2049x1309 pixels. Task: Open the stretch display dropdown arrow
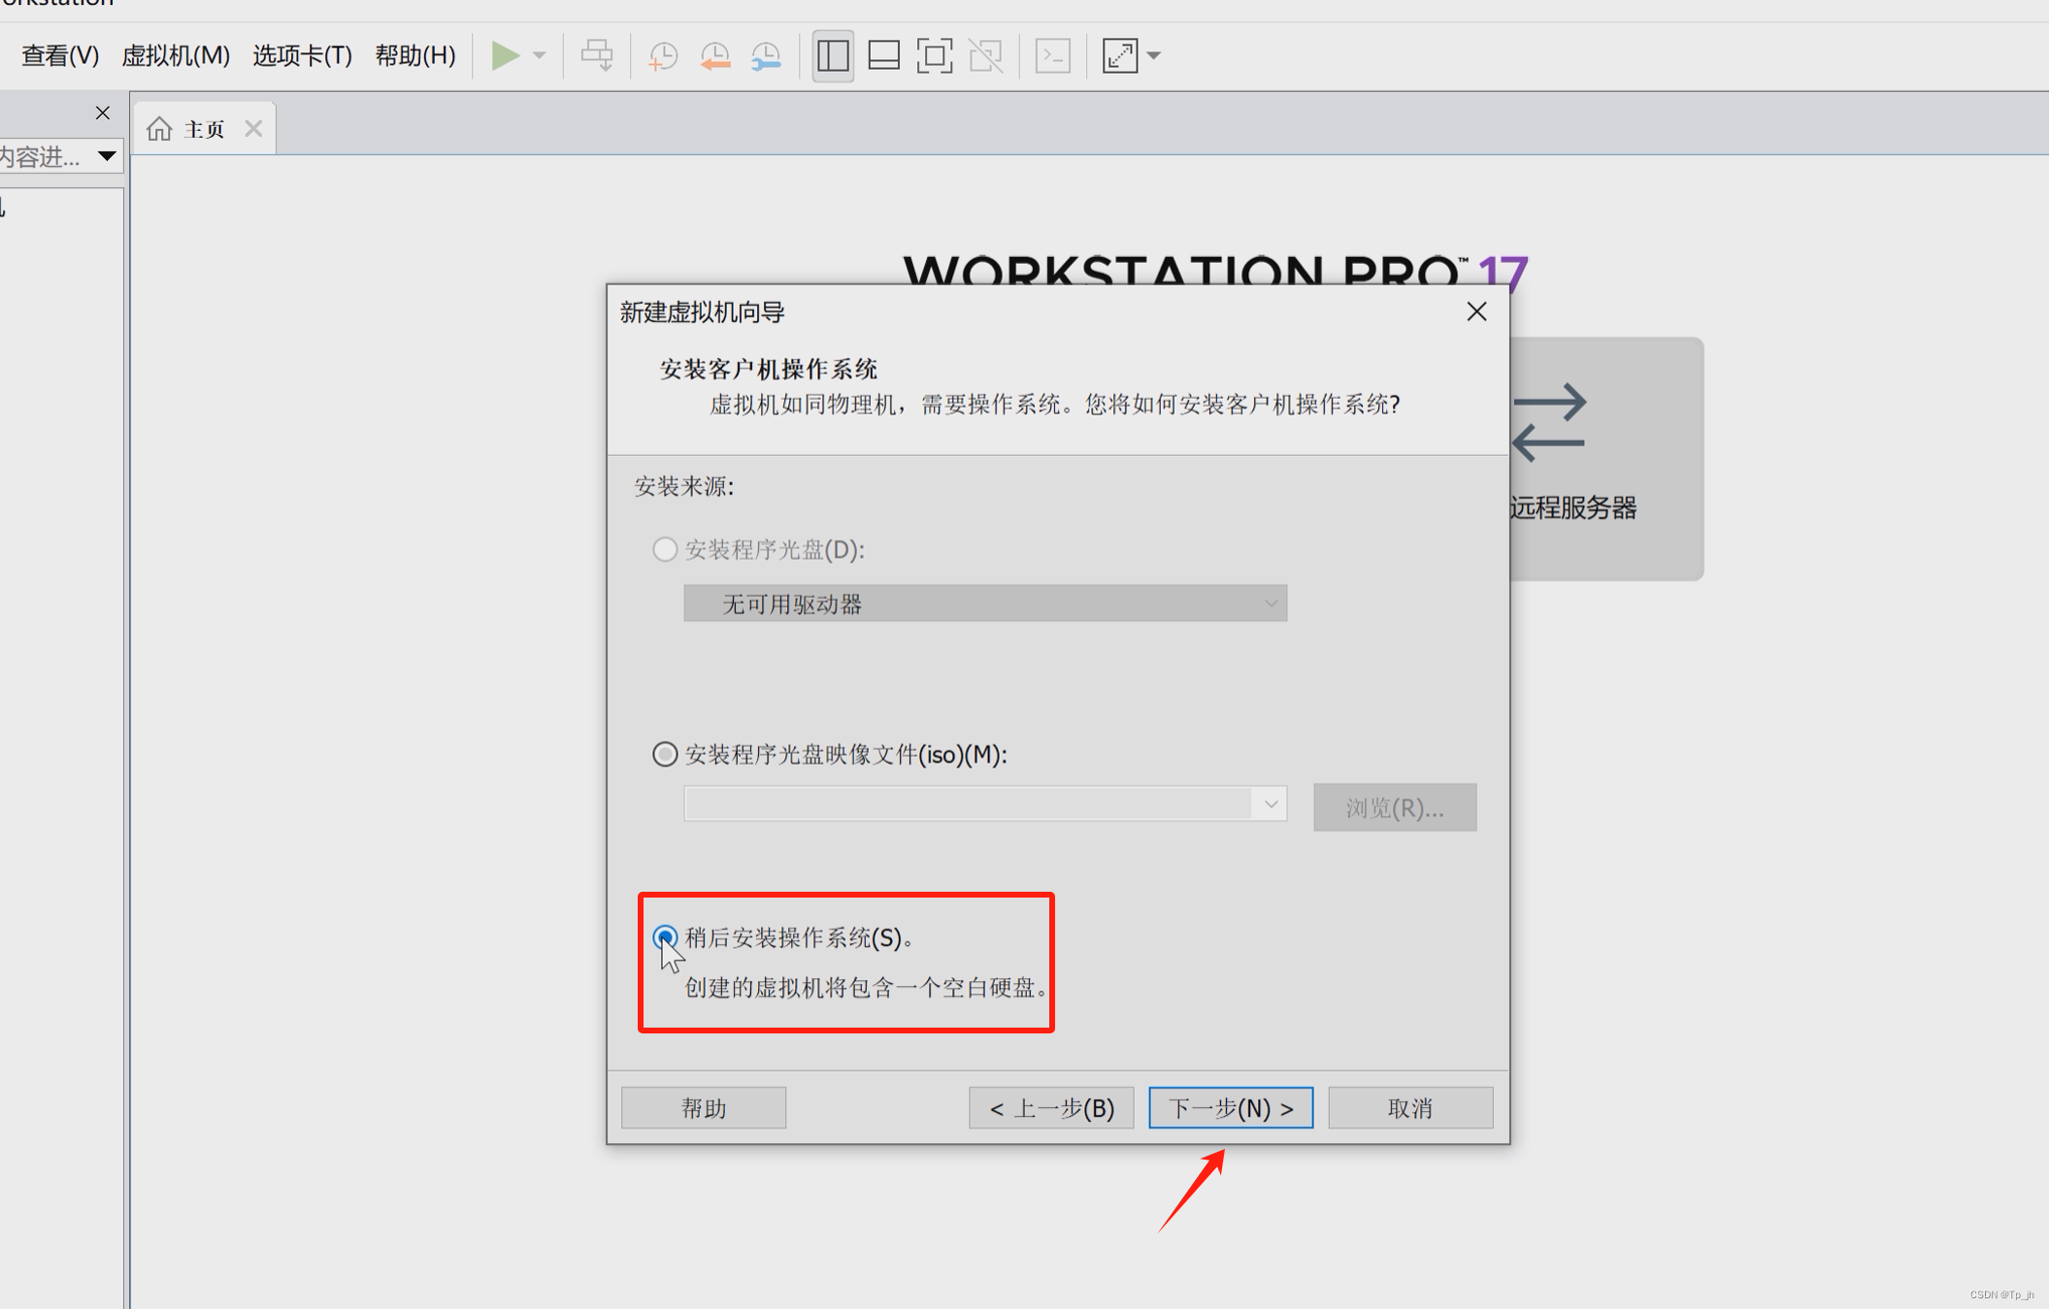click(x=1154, y=55)
